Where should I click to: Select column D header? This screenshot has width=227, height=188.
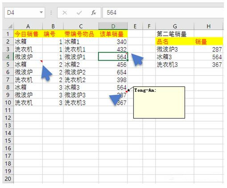pos(113,26)
